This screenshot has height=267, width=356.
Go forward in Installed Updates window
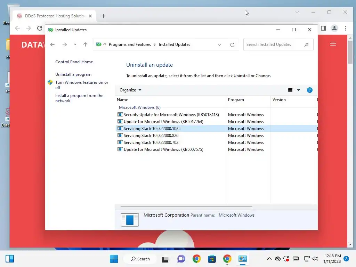point(65,44)
